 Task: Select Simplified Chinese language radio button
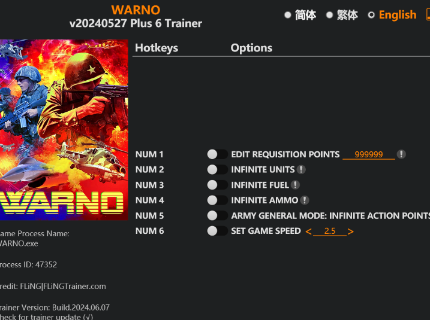pos(288,15)
